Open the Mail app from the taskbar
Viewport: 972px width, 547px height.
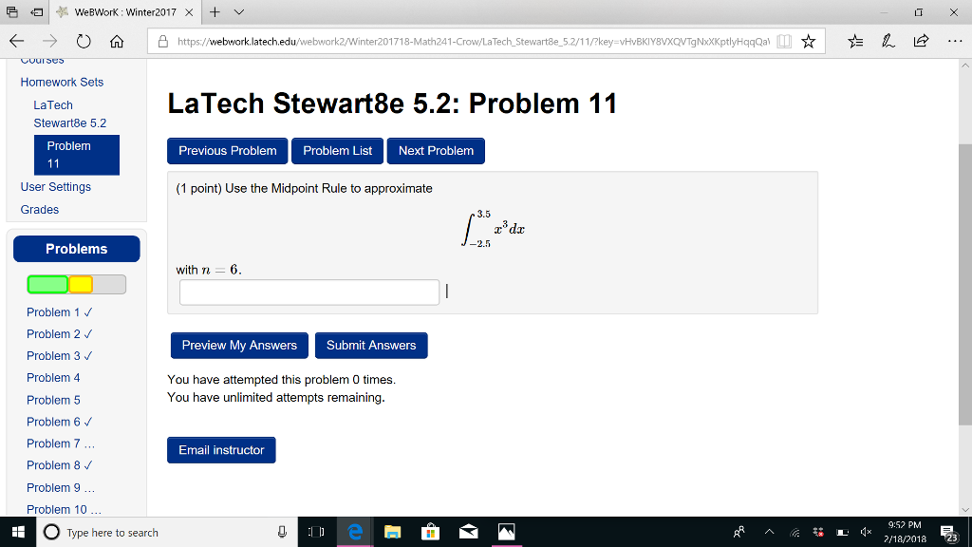point(469,533)
